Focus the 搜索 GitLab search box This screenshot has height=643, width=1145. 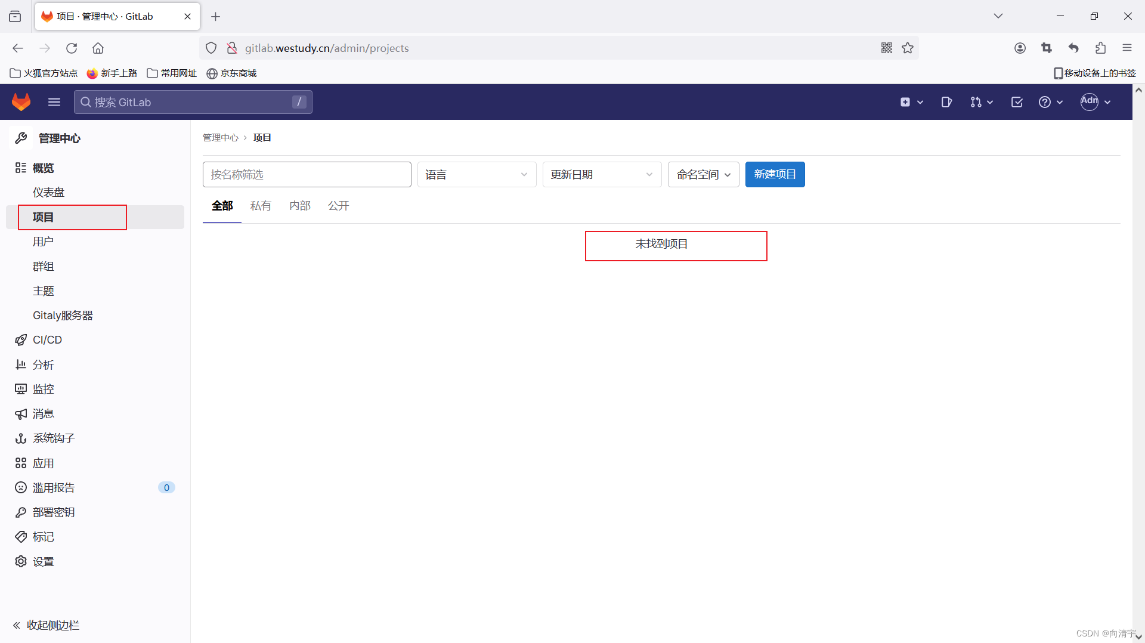[x=193, y=102]
